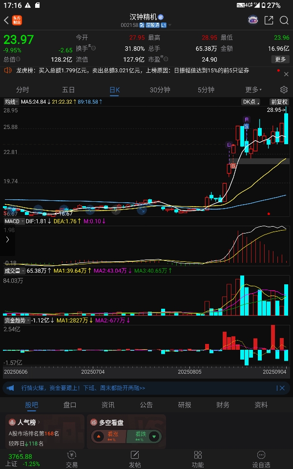Tap the blue S sell marker on chart

click(x=246, y=127)
